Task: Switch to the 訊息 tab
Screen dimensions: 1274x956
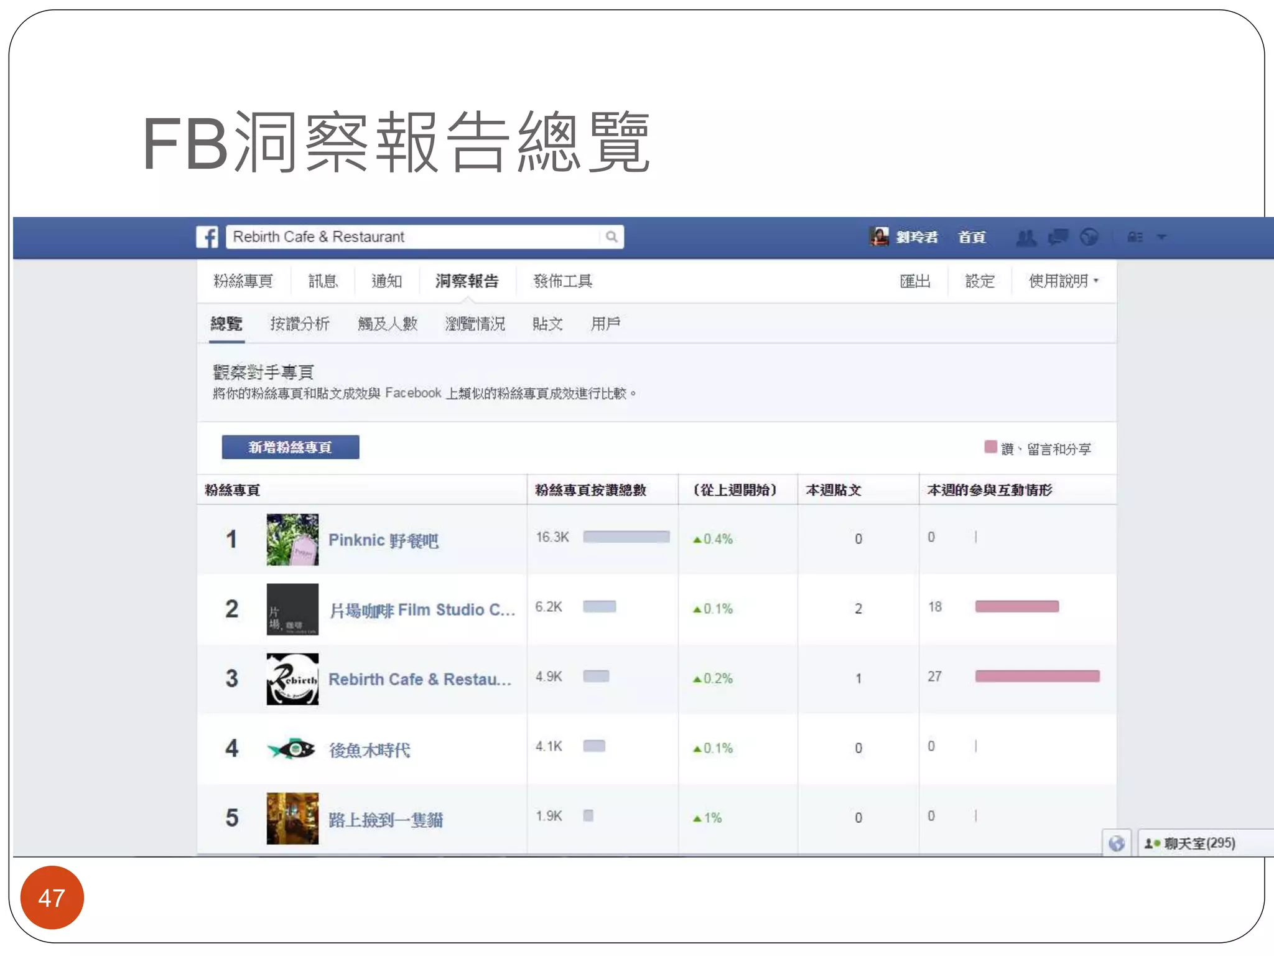Action: pyautogui.click(x=323, y=281)
